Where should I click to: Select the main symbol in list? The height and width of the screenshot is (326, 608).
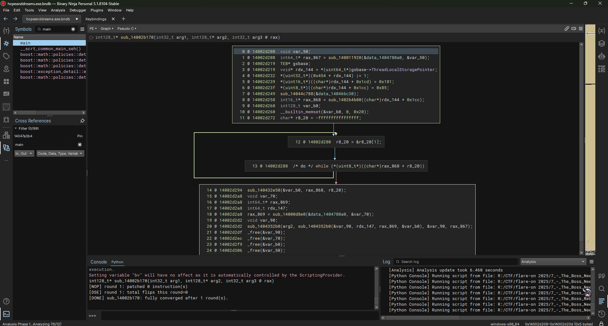point(50,43)
